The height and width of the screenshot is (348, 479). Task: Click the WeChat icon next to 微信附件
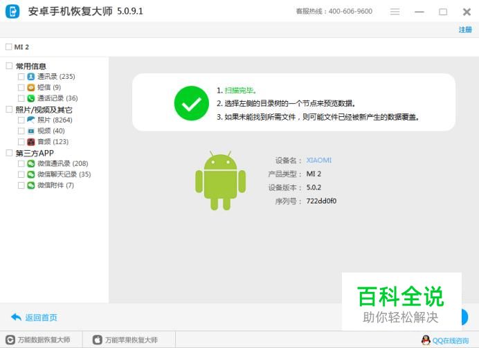pos(31,185)
